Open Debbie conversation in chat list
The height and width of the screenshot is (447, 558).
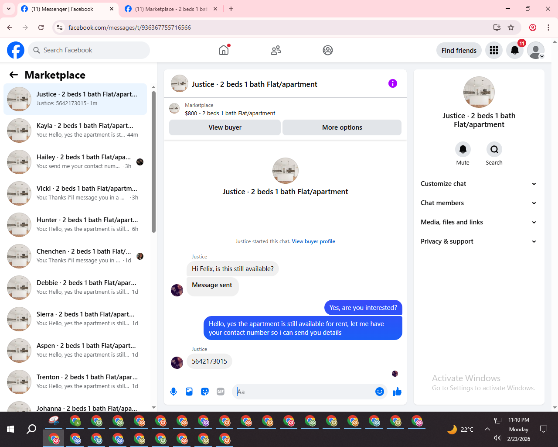pyautogui.click(x=75, y=288)
